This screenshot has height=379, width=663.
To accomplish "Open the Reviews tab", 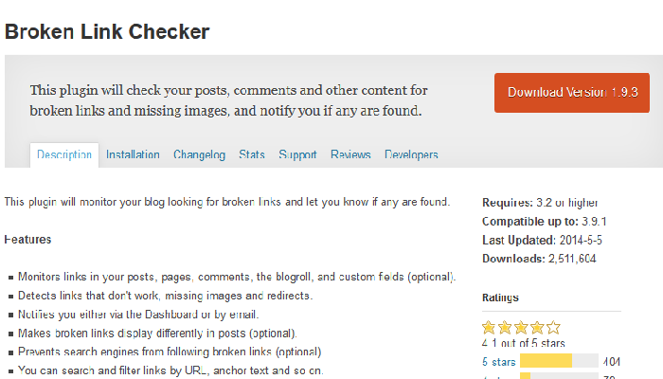I will pyautogui.click(x=350, y=154).
